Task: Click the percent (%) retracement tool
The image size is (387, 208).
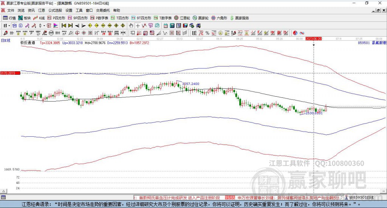Action: click(x=207, y=33)
